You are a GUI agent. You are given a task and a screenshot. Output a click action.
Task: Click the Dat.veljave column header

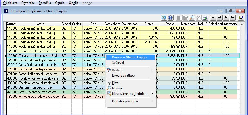coord(113,24)
